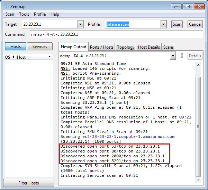Click 'NSE: Script Pre-scanning.' line
The image size is (208, 190).
91,73
